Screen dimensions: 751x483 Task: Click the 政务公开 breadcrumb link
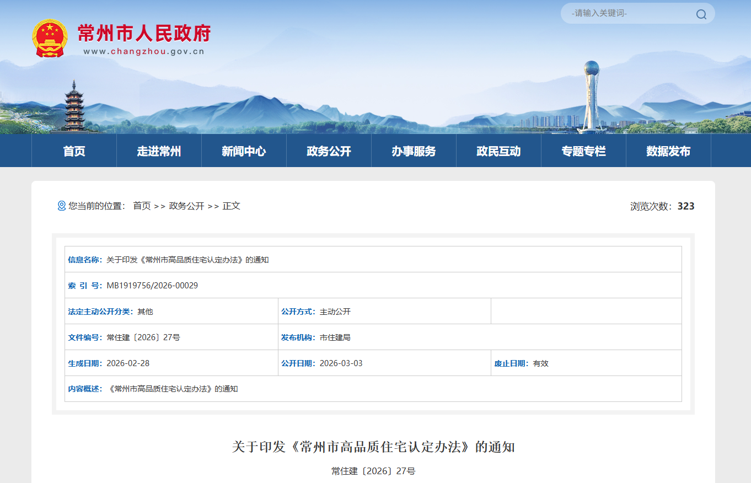point(186,206)
